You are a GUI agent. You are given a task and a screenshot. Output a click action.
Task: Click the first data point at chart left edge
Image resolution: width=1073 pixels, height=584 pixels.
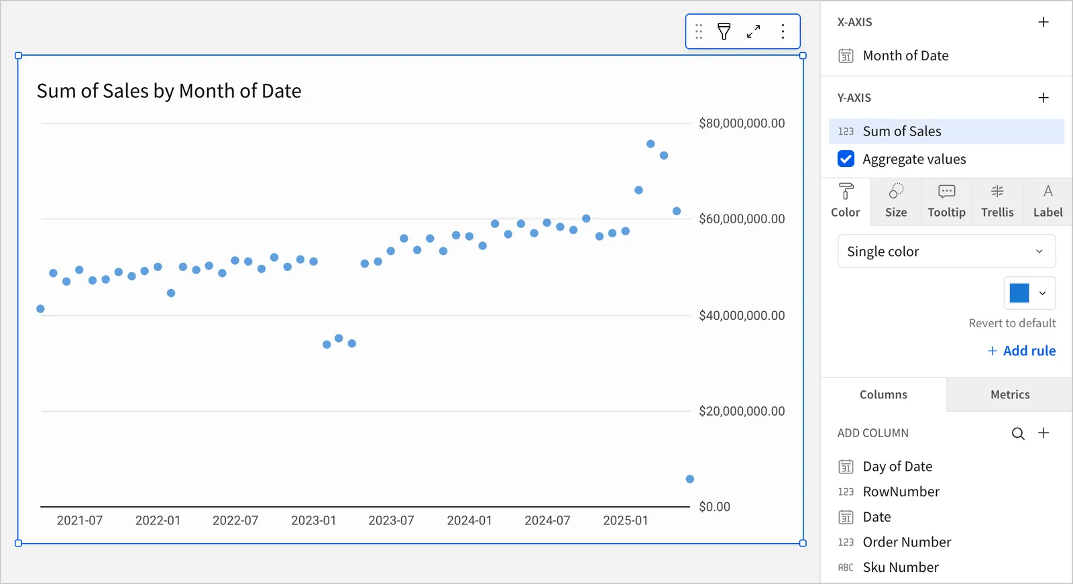pyautogui.click(x=40, y=309)
